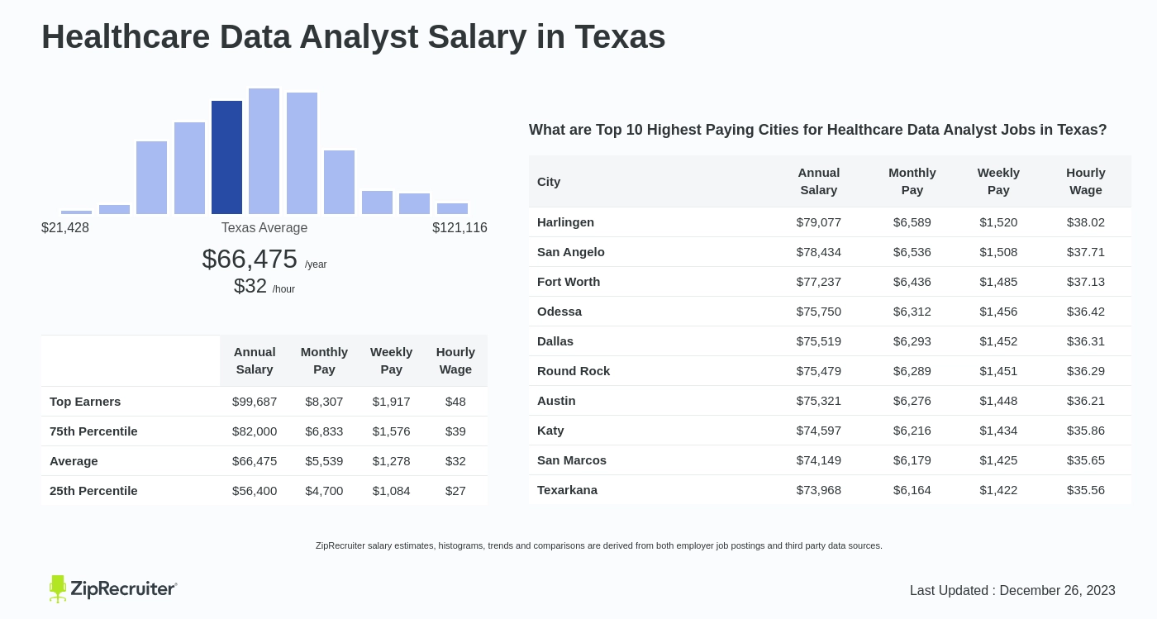Click Katy city name
Viewport: 1157px width, 619px height.
pos(550,430)
